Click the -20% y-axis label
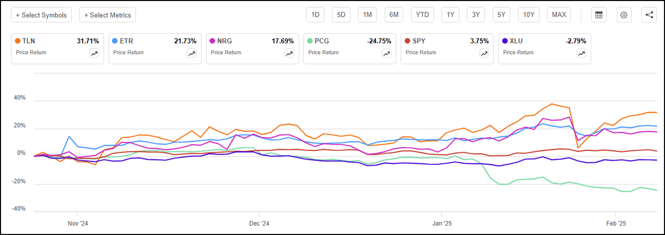Image resolution: width=665 pixels, height=235 pixels. coord(18,181)
